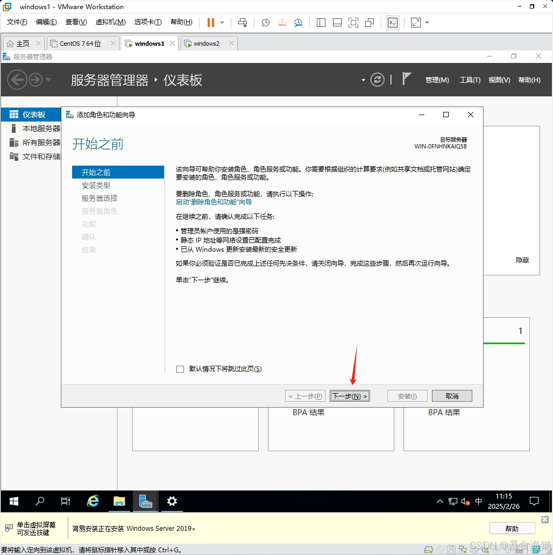
Task: Open File Explorer from the taskbar
Action: coord(119,501)
